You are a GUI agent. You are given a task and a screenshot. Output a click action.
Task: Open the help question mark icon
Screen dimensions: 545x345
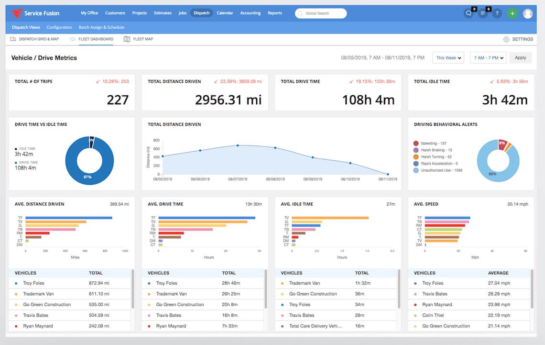[x=497, y=13]
